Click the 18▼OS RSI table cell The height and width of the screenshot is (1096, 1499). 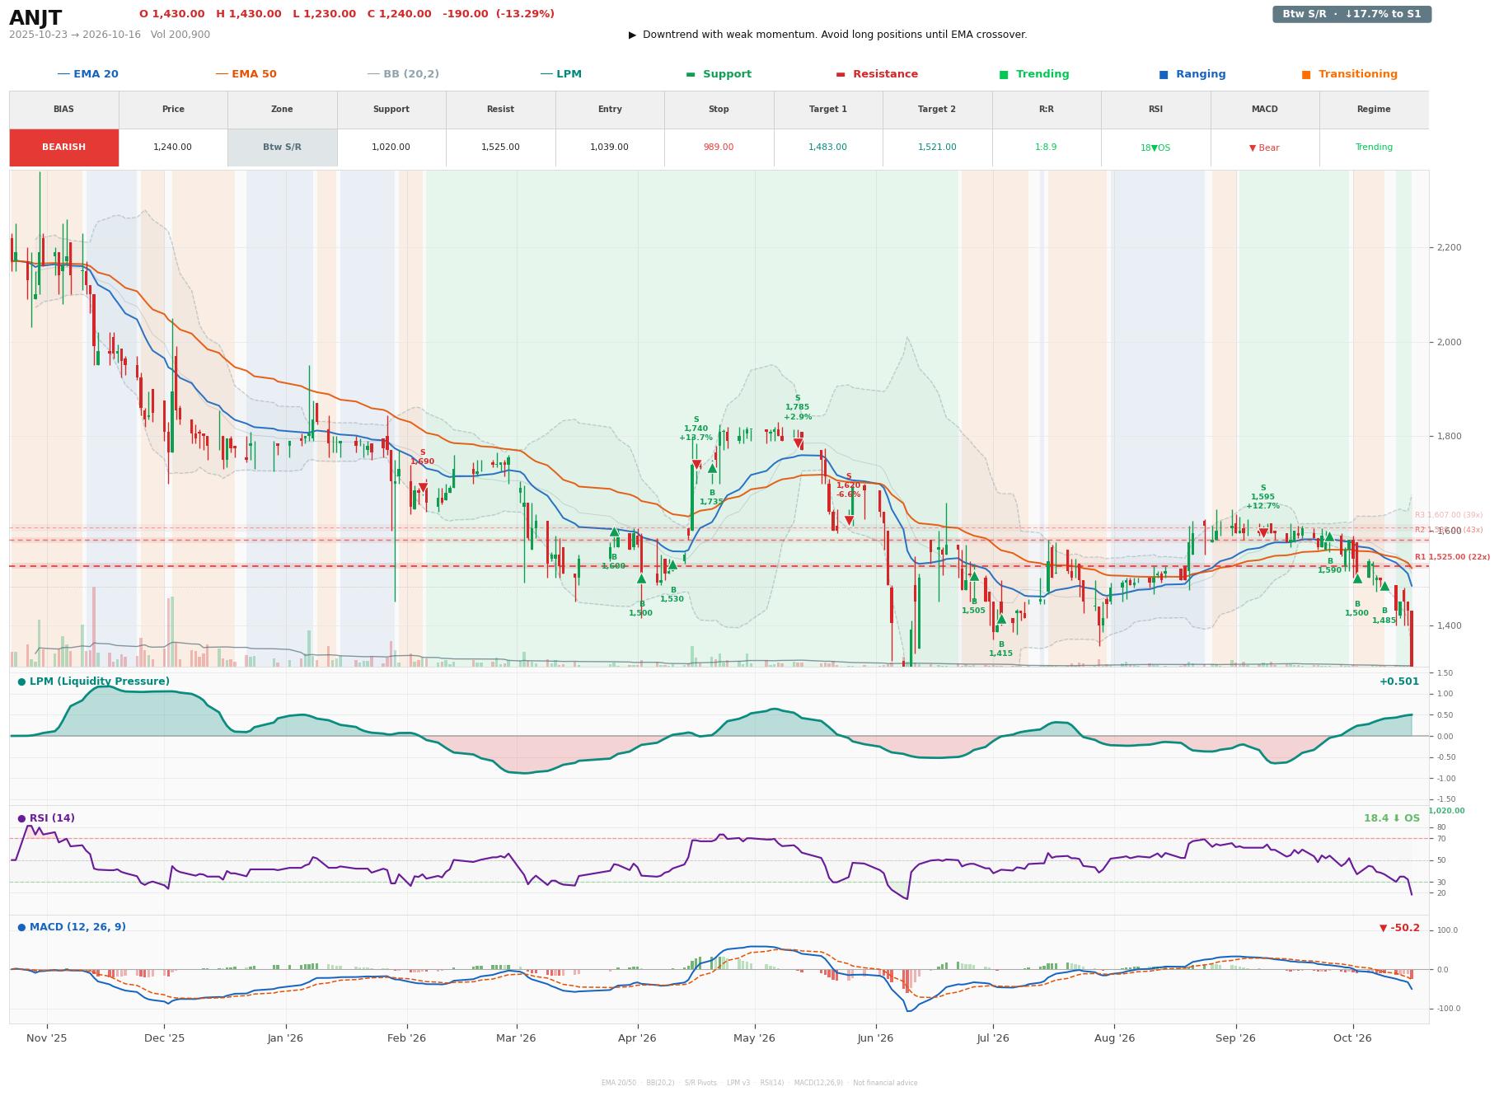tap(1155, 148)
